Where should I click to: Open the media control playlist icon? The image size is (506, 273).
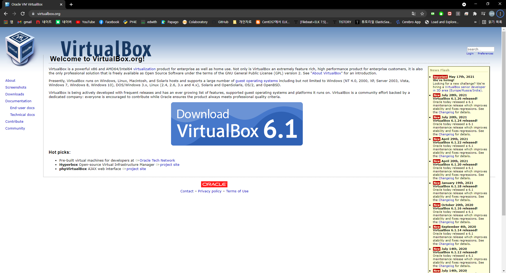coord(483,14)
